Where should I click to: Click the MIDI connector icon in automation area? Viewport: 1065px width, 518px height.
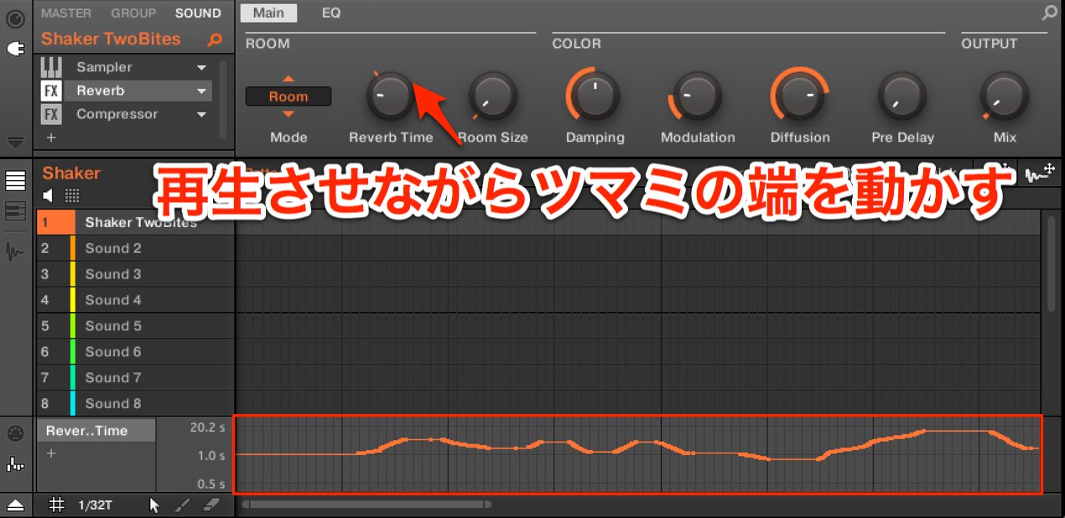[x=15, y=433]
